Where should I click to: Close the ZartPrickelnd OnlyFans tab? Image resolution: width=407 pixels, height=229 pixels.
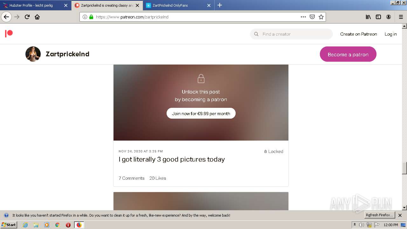tap(209, 5)
